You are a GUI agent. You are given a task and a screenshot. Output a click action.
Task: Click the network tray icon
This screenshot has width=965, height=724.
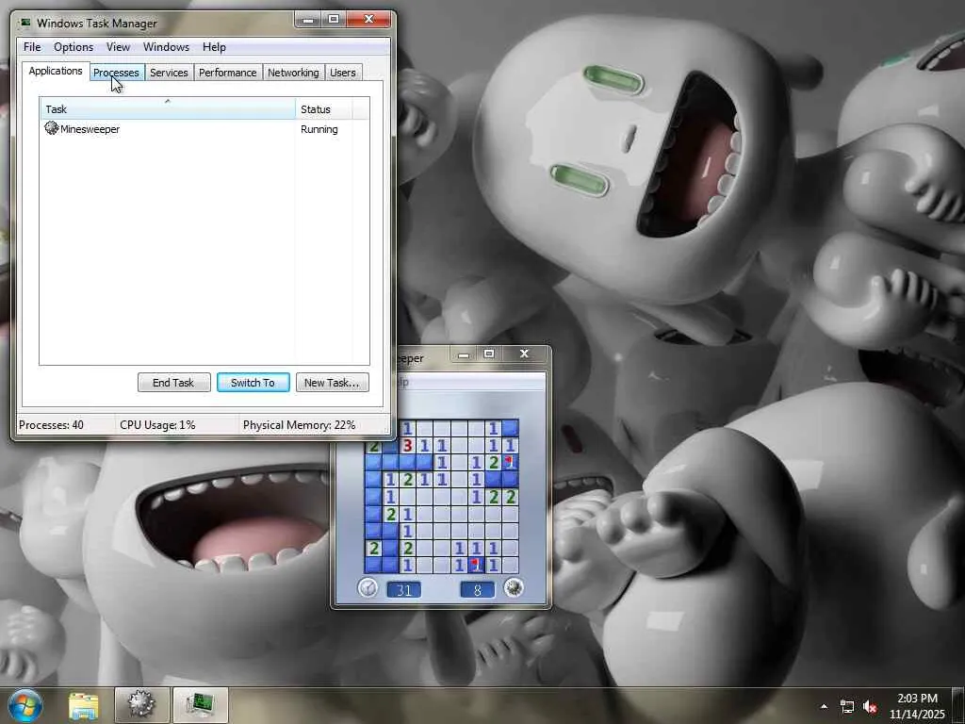(847, 707)
